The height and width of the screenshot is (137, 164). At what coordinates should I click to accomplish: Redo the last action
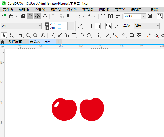[x=89, y=16]
